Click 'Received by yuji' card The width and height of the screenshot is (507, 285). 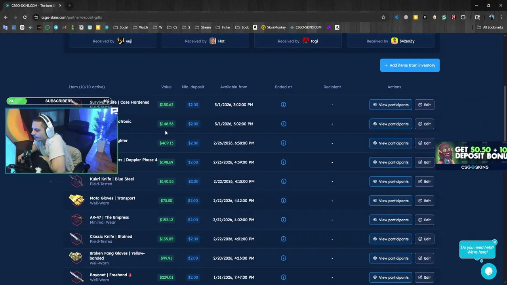coord(112,41)
